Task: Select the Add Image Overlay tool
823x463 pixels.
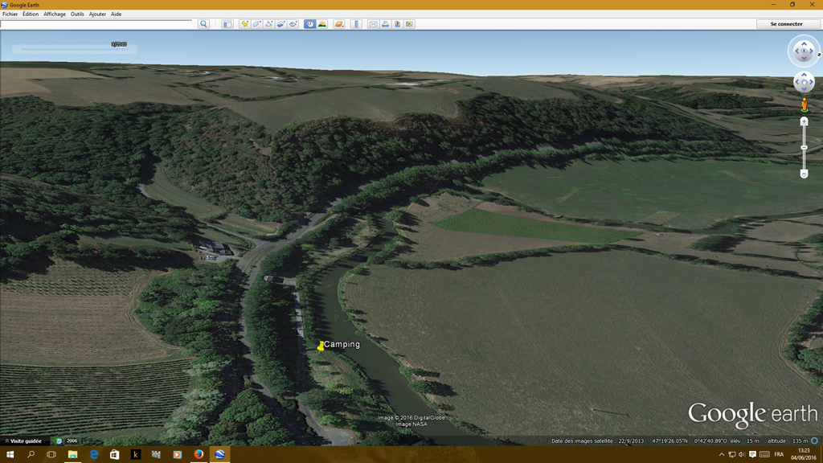Action: [281, 24]
